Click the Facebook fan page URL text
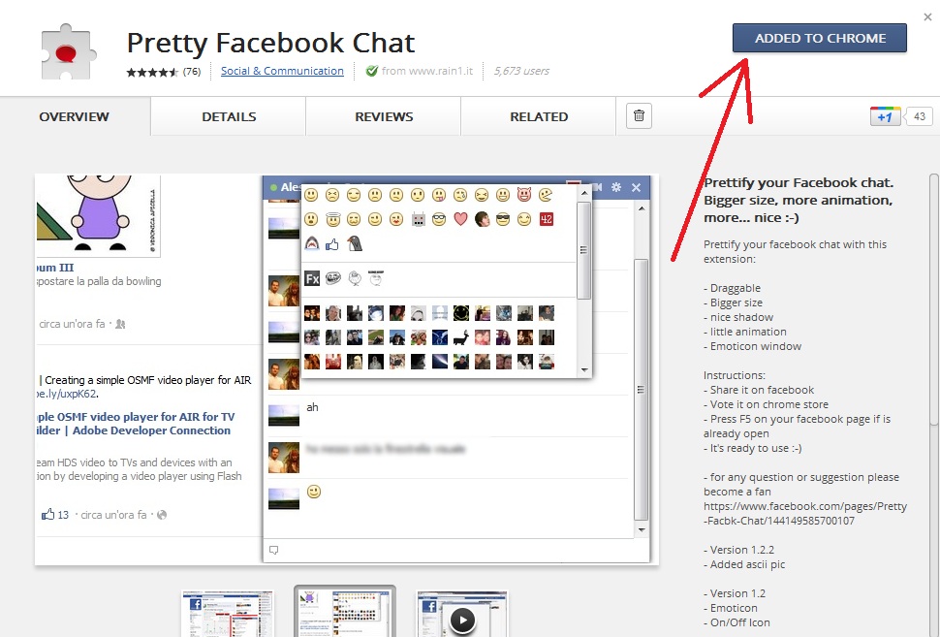Screen dimensions: 940x637 [805, 514]
